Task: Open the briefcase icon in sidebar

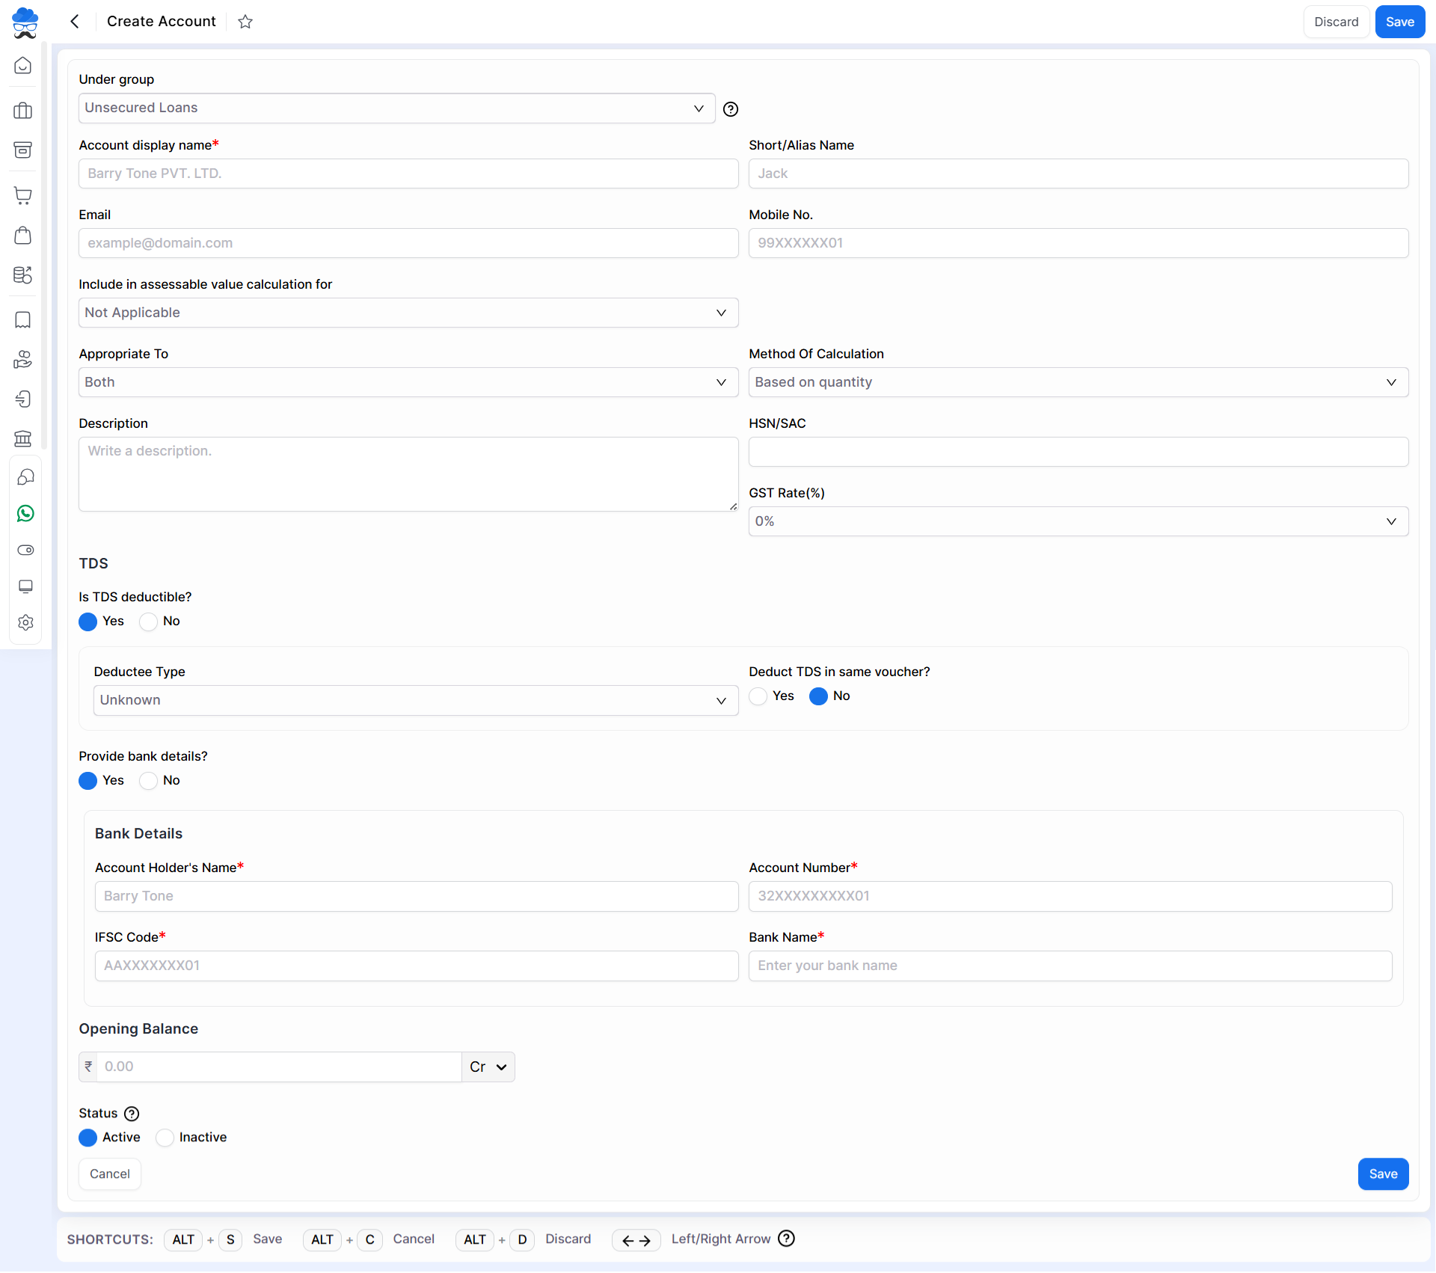Action: [x=23, y=111]
